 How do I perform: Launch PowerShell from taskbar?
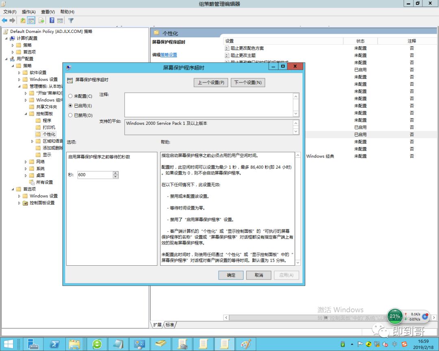coord(54,344)
